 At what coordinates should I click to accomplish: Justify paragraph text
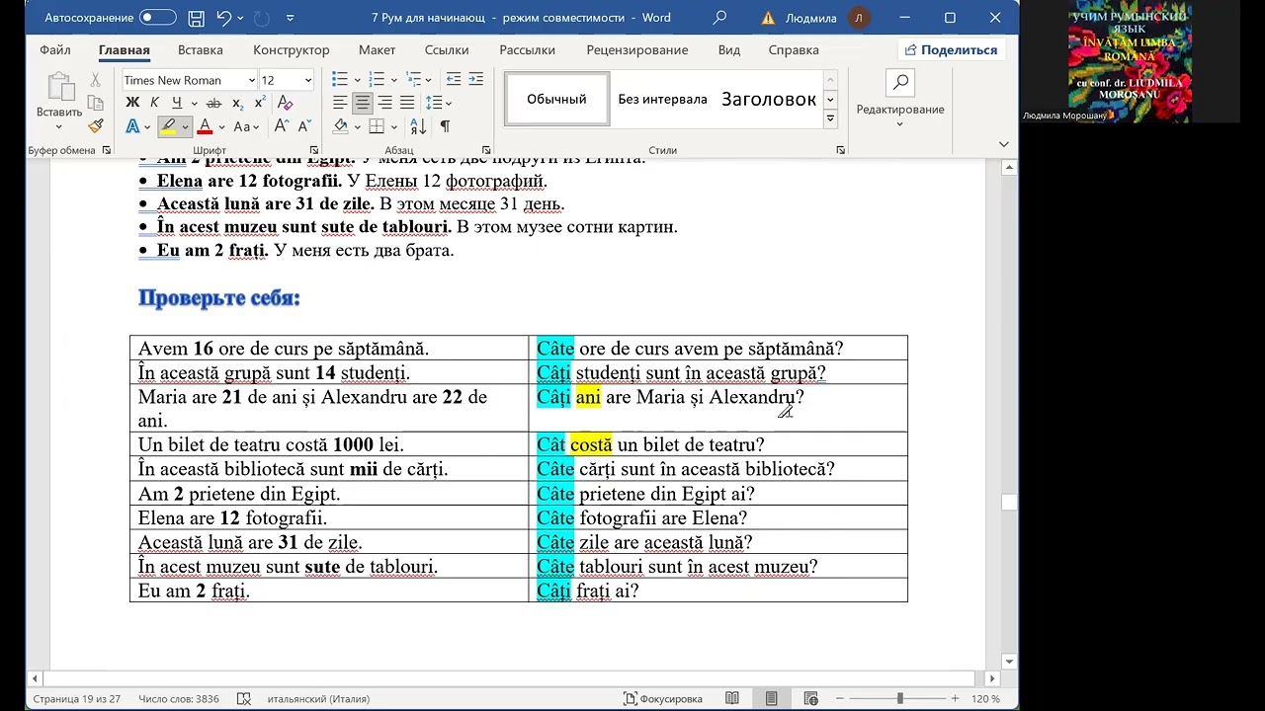[406, 103]
